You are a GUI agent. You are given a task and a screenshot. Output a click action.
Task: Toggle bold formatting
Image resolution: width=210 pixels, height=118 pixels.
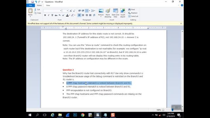(x=45, y=15)
